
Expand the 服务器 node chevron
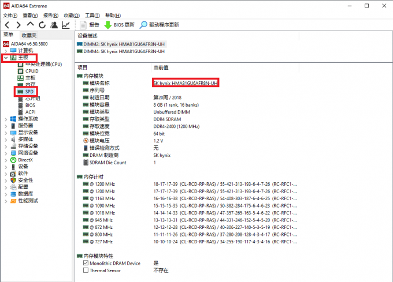[x=6, y=126]
